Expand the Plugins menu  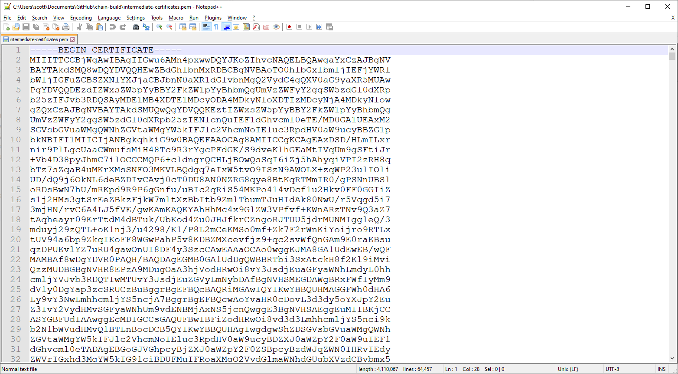(213, 18)
